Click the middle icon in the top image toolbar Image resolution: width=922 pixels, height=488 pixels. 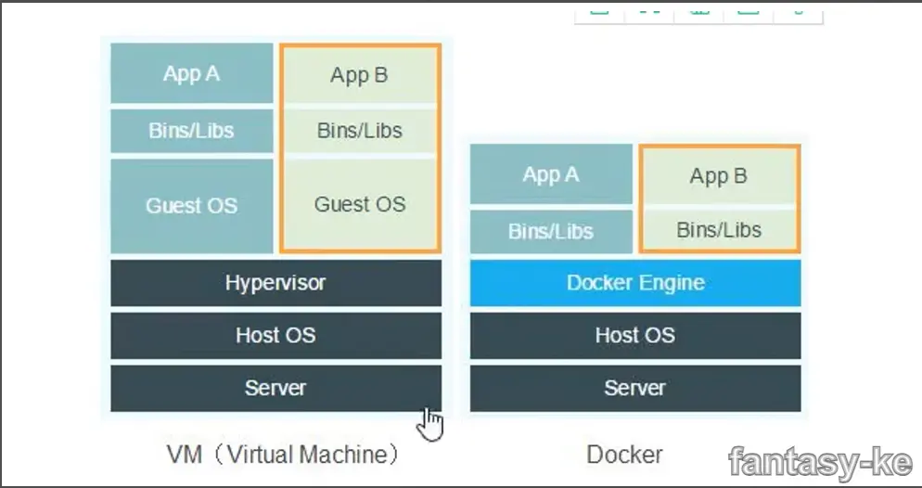699,12
